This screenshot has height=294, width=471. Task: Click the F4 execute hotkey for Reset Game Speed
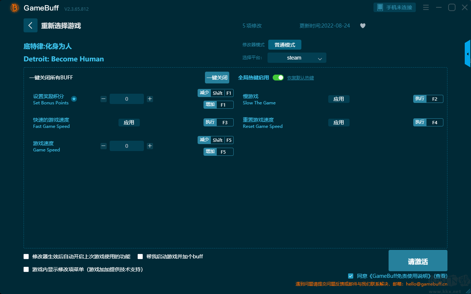[428, 122]
